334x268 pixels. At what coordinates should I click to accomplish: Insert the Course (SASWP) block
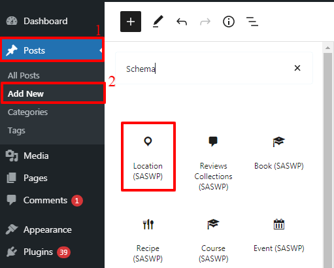click(x=213, y=241)
